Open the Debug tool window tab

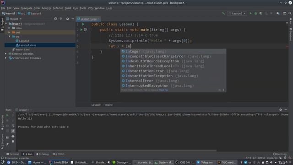tap(43, 154)
